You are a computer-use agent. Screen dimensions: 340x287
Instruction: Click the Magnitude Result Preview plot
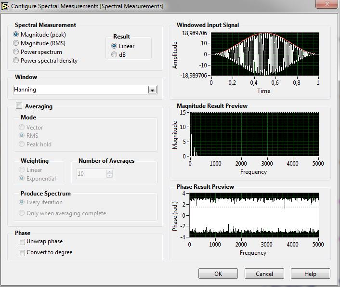255,134
